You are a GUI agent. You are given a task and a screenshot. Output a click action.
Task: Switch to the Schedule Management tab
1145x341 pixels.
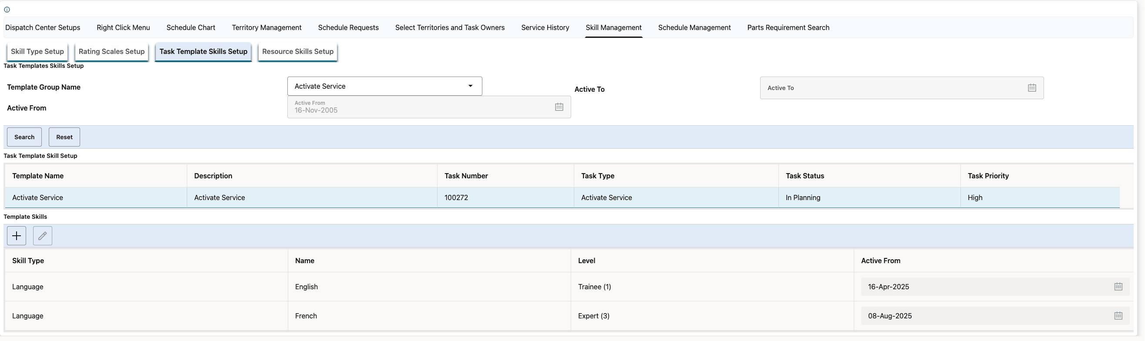point(694,27)
